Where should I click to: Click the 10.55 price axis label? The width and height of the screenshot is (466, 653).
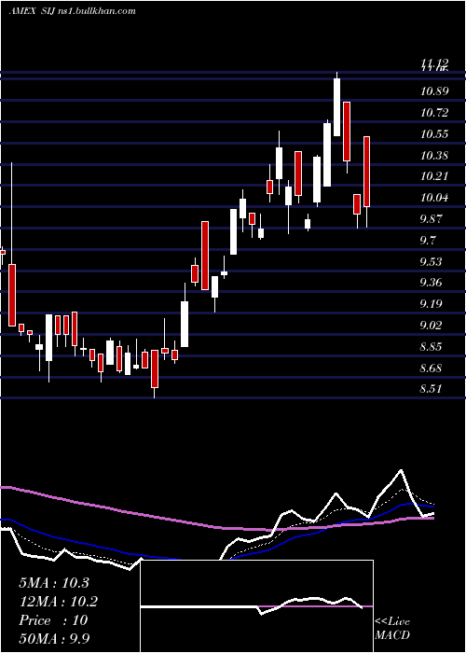tap(434, 133)
